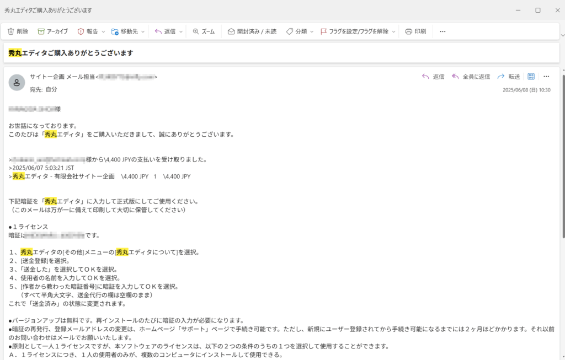Open the apps icon in message header
The height and width of the screenshot is (360, 565).
[x=531, y=76]
